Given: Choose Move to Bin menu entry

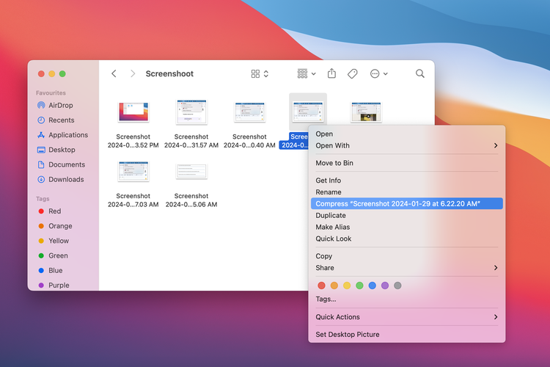Looking at the screenshot, I should pyautogui.click(x=334, y=163).
